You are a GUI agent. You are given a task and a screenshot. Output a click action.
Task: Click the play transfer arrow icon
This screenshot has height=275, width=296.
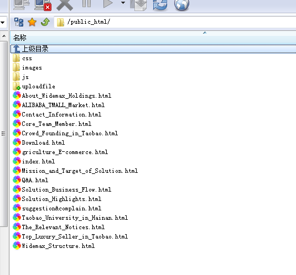[x=108, y=3]
